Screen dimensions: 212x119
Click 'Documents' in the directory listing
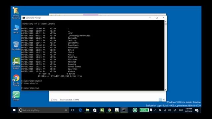point(73,43)
